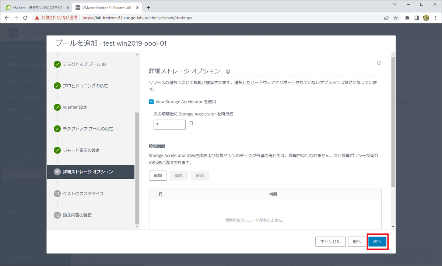Click green check icon for vCenter 設定

pos(57,107)
